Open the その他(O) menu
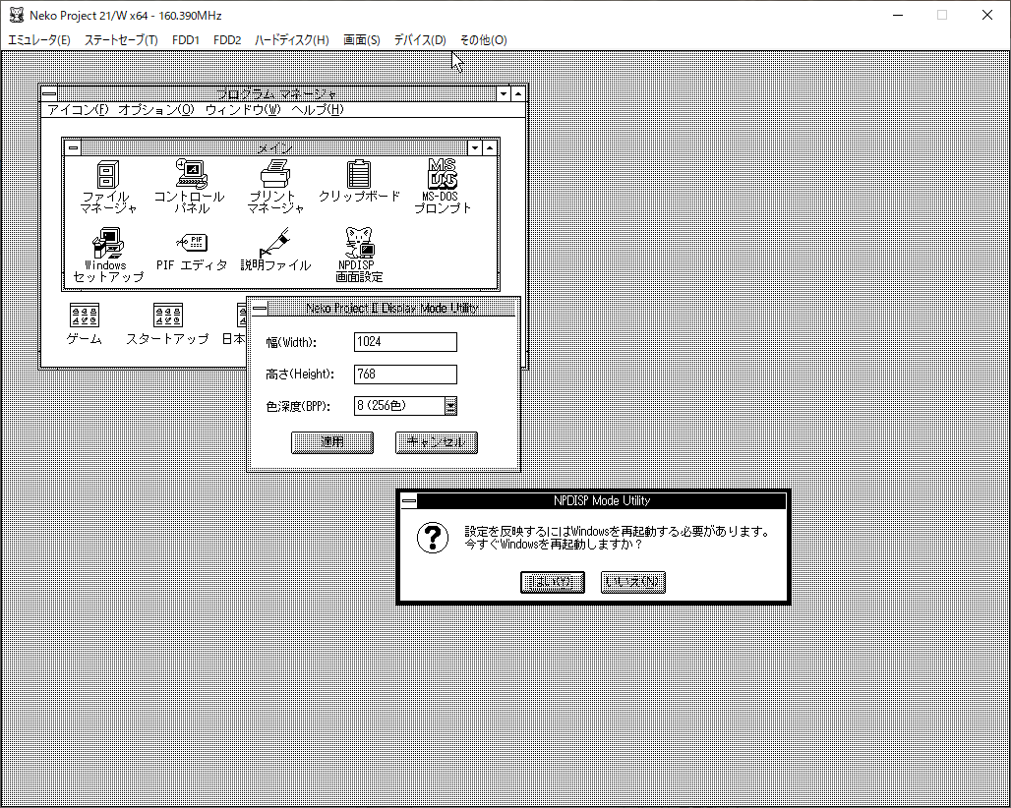Screen dimensions: 1011x808 tap(483, 40)
